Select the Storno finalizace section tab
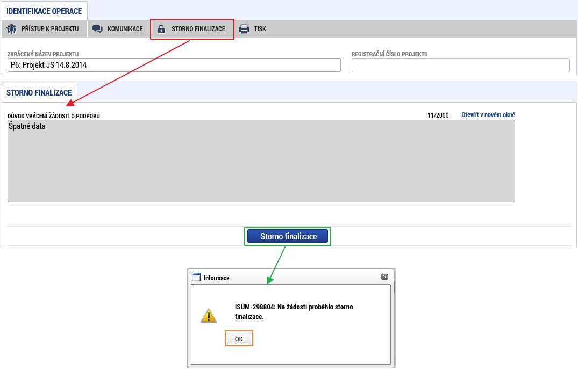 pyautogui.click(x=39, y=93)
